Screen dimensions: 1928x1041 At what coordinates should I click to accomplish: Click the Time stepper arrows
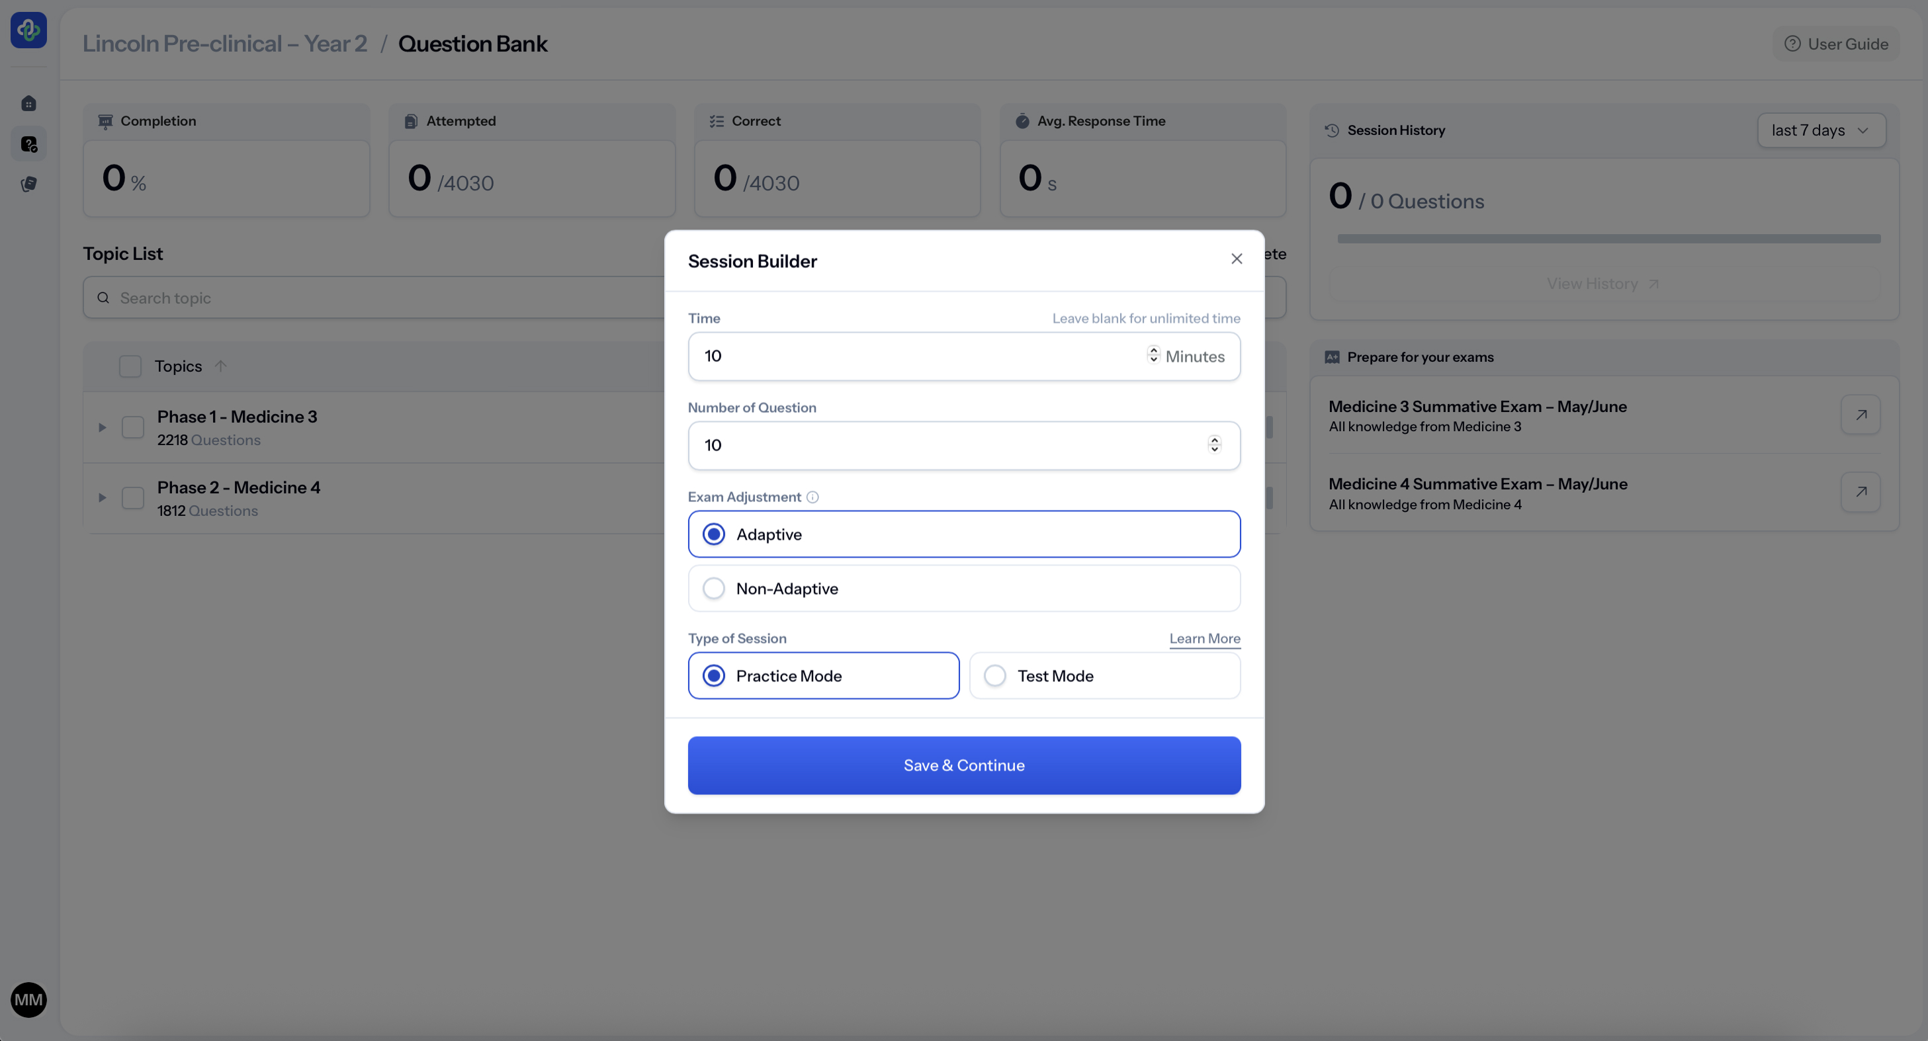1153,354
